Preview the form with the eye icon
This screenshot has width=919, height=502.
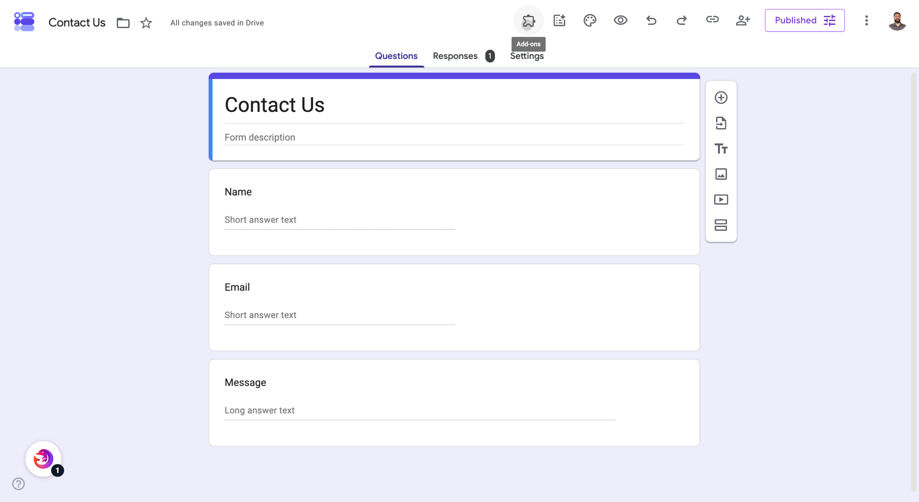pos(620,21)
